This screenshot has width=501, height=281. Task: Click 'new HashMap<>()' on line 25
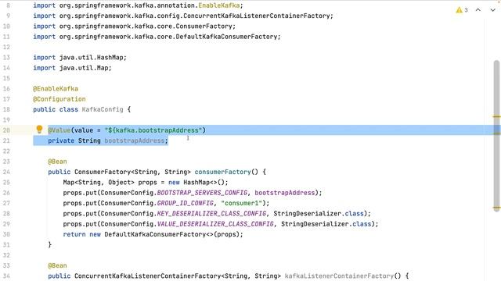(197, 182)
